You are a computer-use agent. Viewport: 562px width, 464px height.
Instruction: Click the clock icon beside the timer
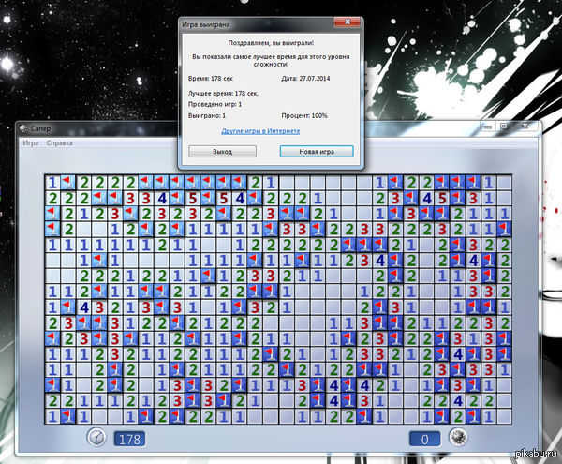[95, 437]
